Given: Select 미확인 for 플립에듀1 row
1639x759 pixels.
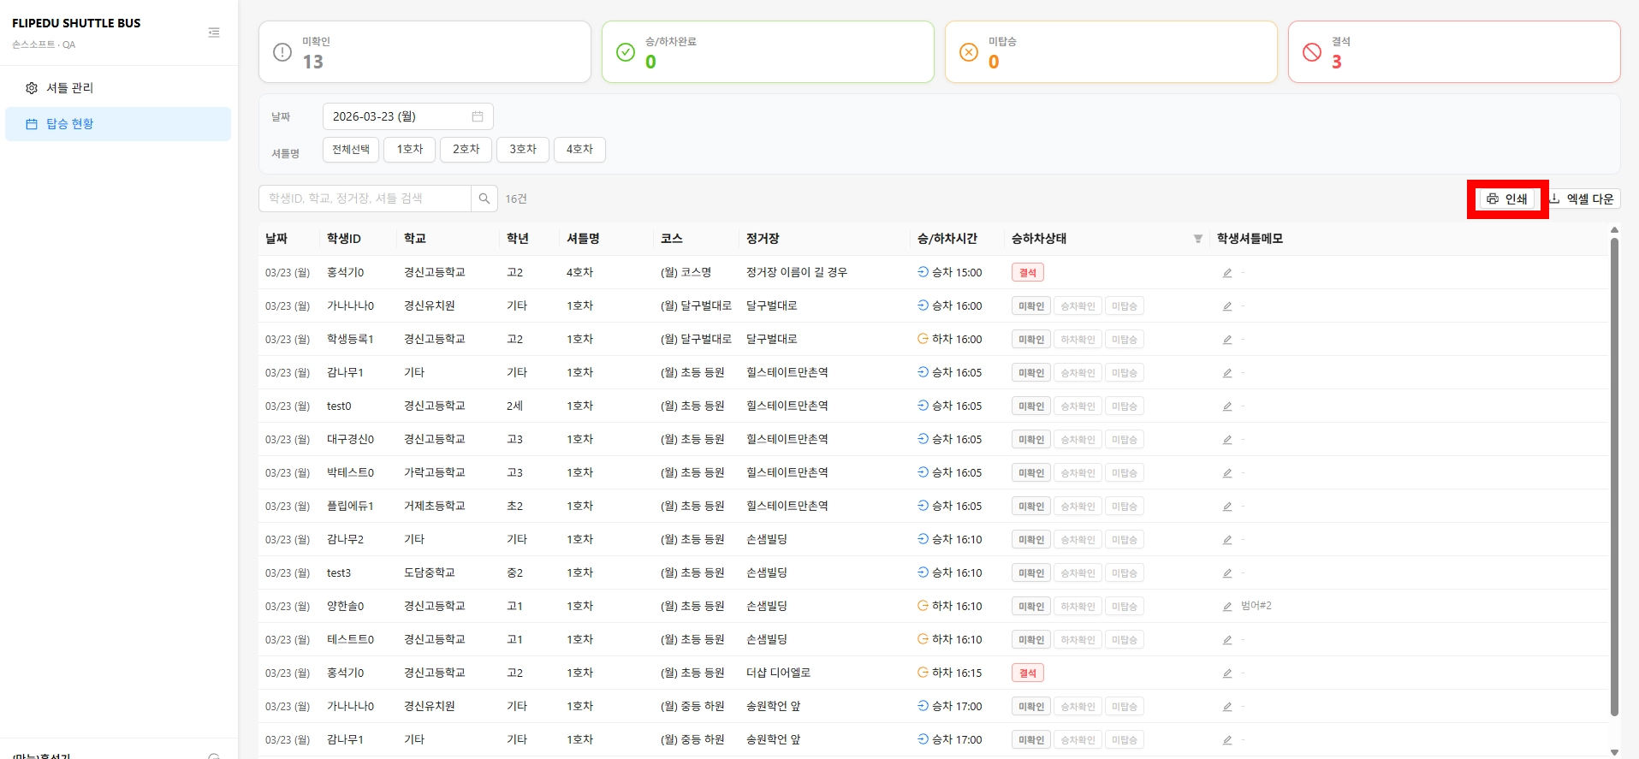Looking at the screenshot, I should (x=1031, y=507).
